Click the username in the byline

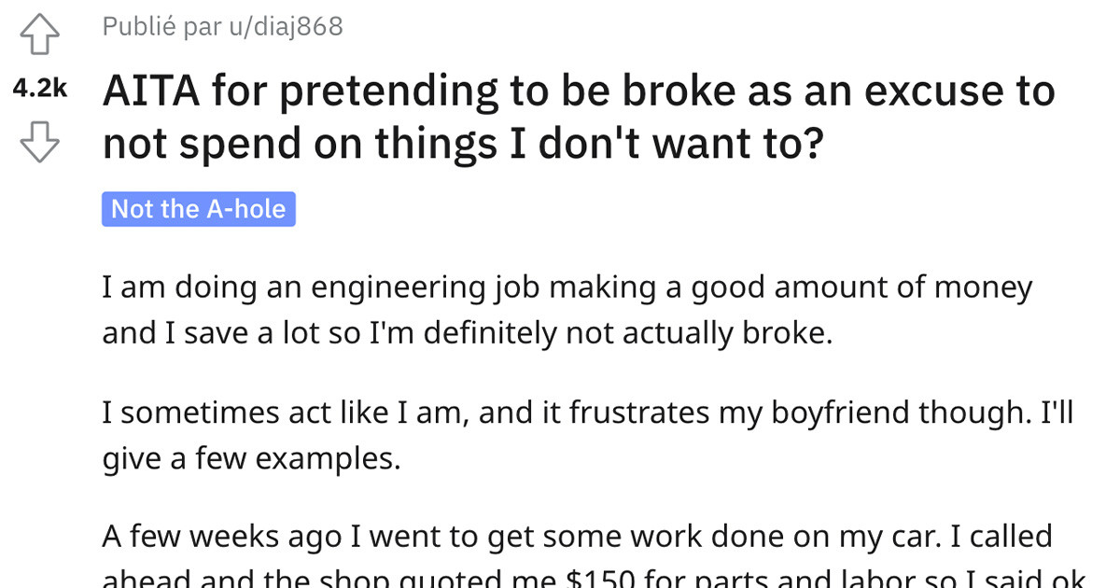coord(286,27)
